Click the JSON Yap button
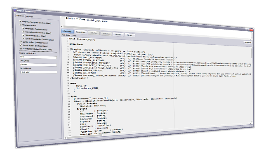The image size is (266, 156). click(x=106, y=34)
